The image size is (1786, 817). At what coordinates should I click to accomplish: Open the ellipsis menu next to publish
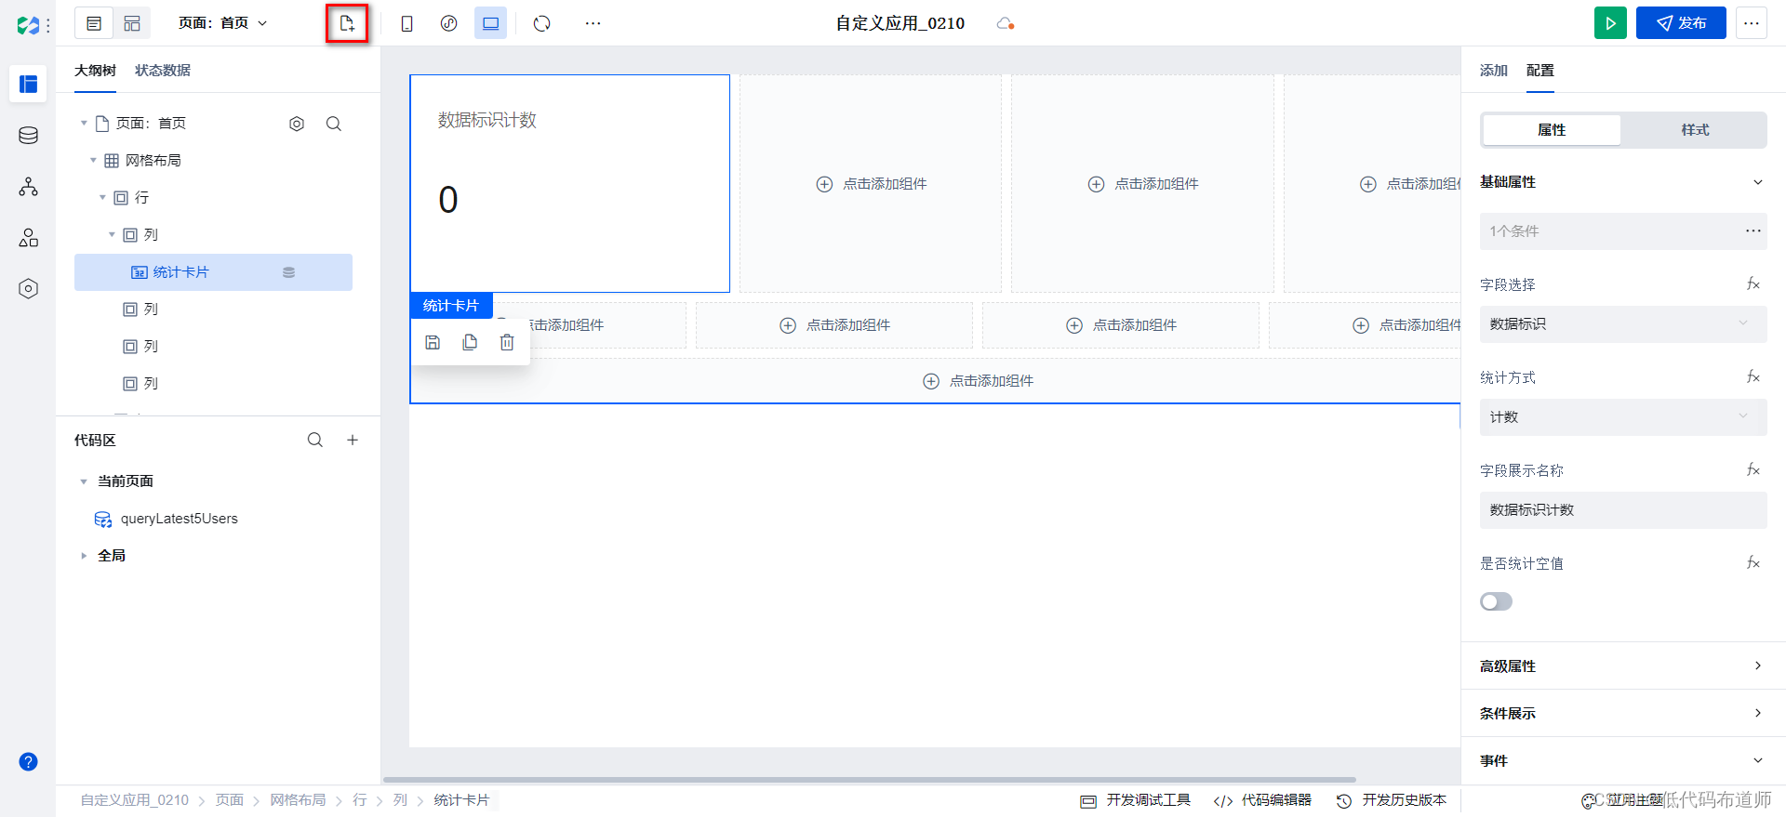1751,23
